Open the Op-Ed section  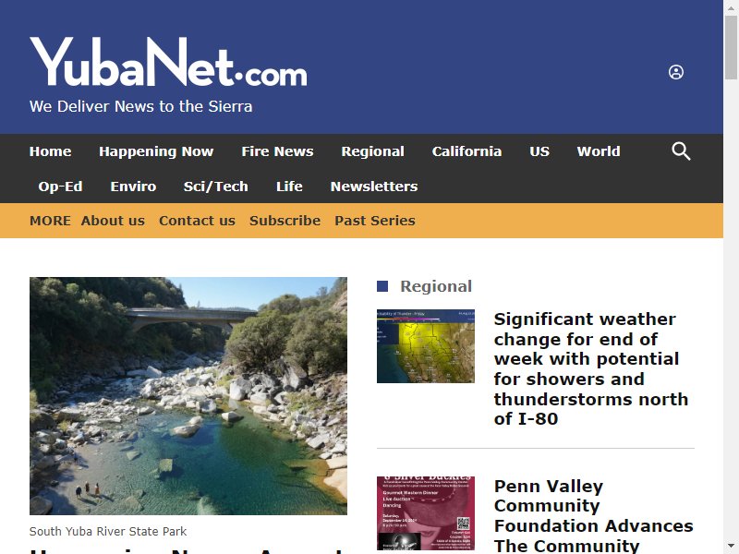[60, 187]
